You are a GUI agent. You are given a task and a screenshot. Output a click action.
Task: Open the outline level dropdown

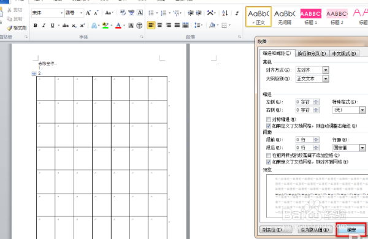point(326,79)
